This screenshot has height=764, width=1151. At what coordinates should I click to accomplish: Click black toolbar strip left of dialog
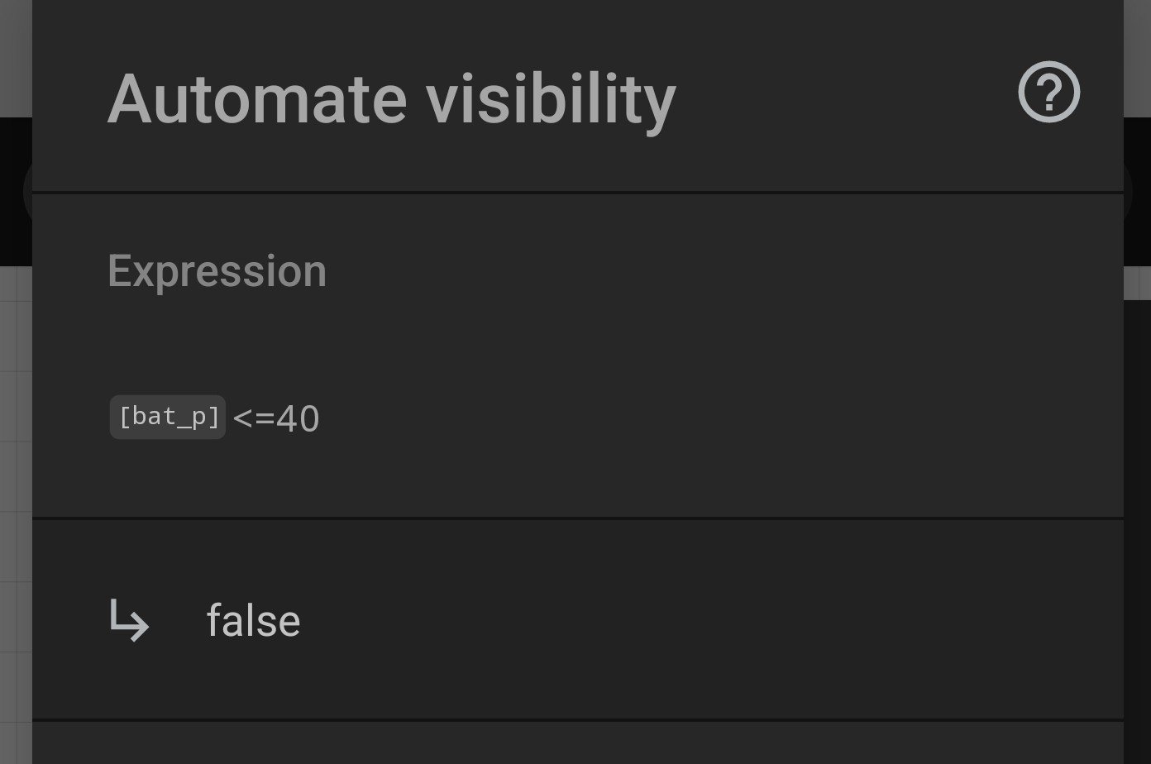pos(15,190)
